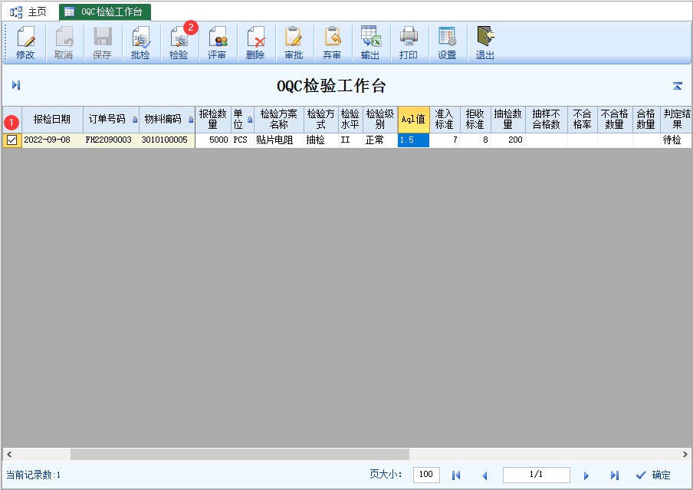This screenshot has height=490, width=693.
Task: Click the scrollbar left arrow
Action: pyautogui.click(x=9, y=454)
